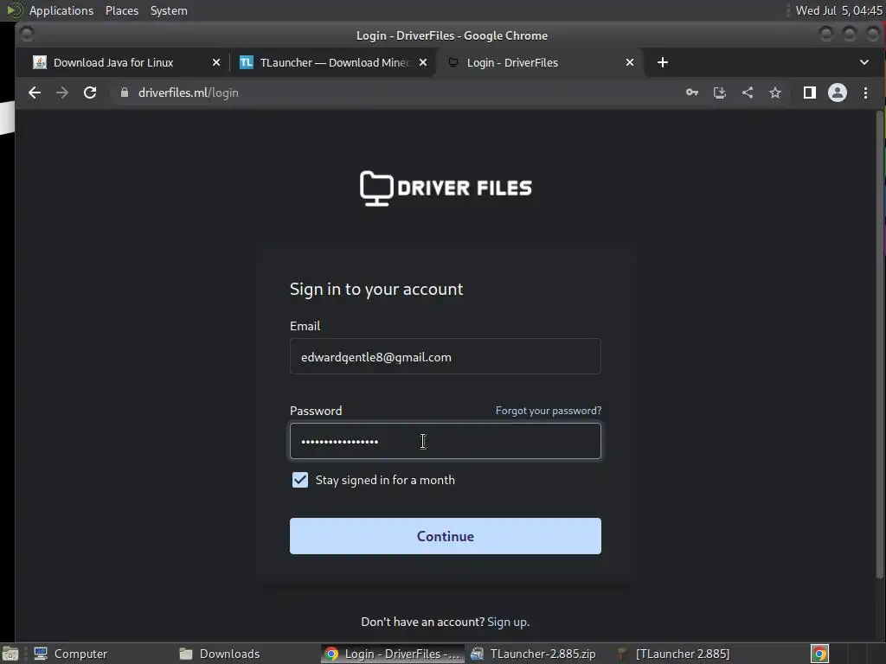Follow the Sign up link
Viewport: 886px width, 664px height.
pos(508,622)
